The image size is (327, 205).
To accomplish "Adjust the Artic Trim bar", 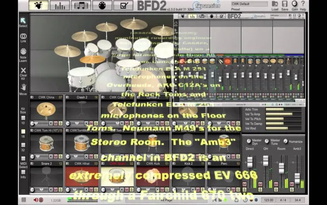I will (x=283, y=109).
